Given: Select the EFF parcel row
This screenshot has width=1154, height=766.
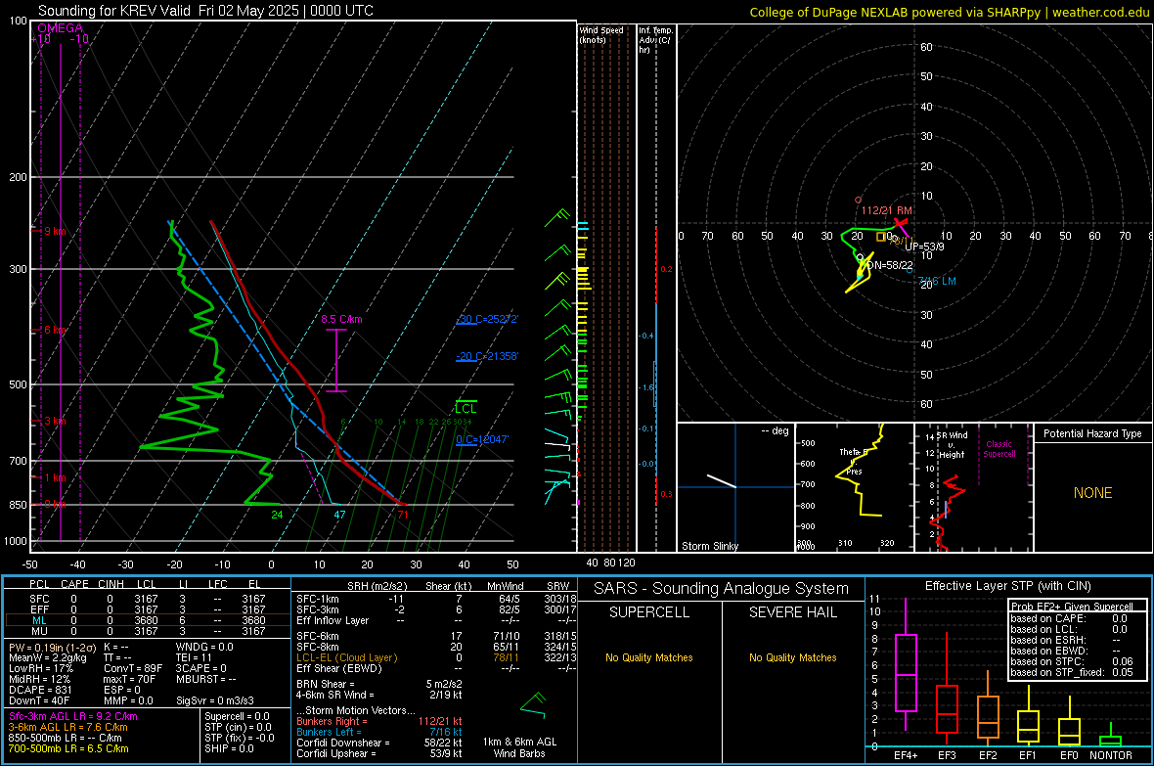Looking at the screenshot, I should (147, 609).
